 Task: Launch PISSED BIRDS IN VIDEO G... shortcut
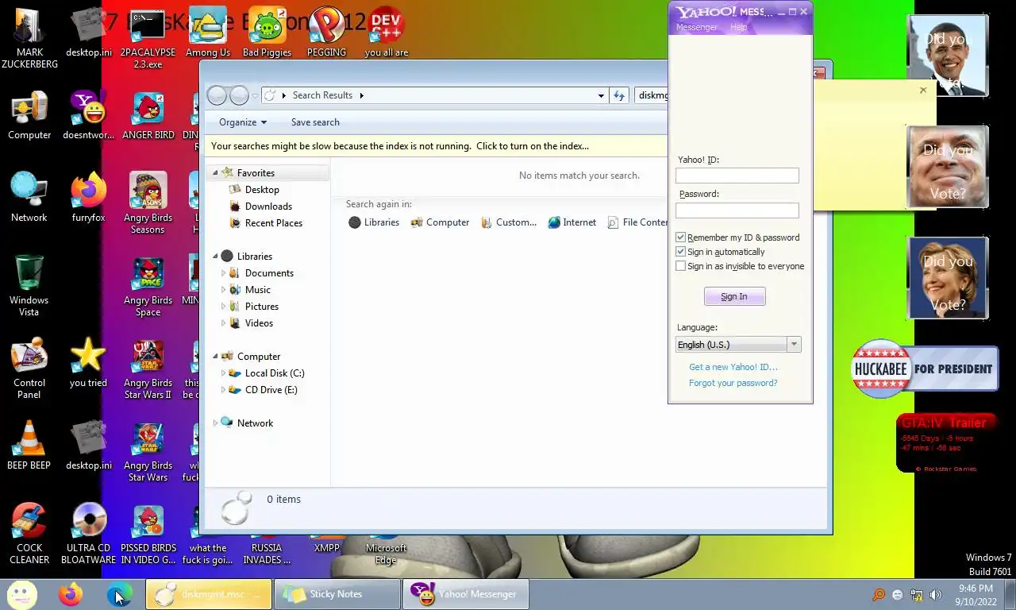coord(148,534)
